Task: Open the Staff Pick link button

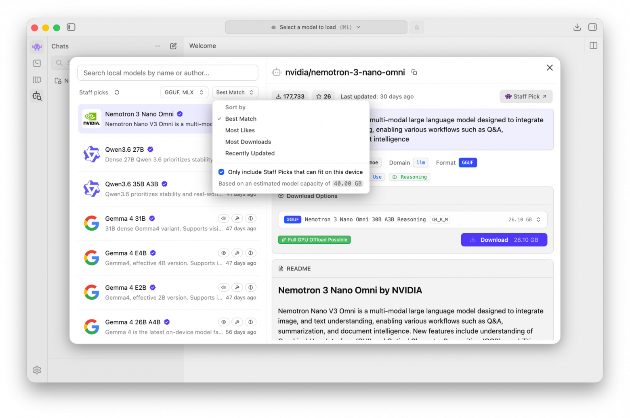Action: [x=526, y=96]
